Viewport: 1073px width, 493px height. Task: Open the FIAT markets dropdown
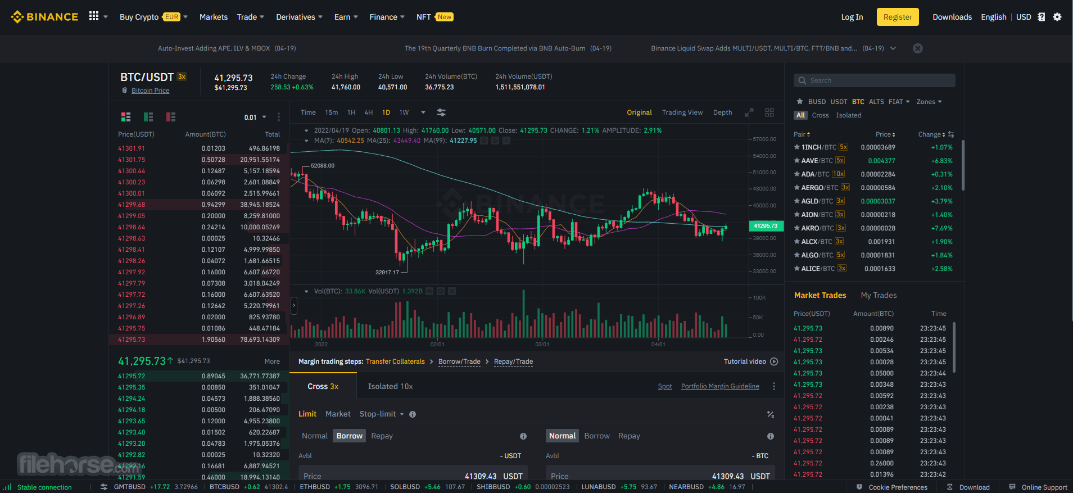click(899, 102)
